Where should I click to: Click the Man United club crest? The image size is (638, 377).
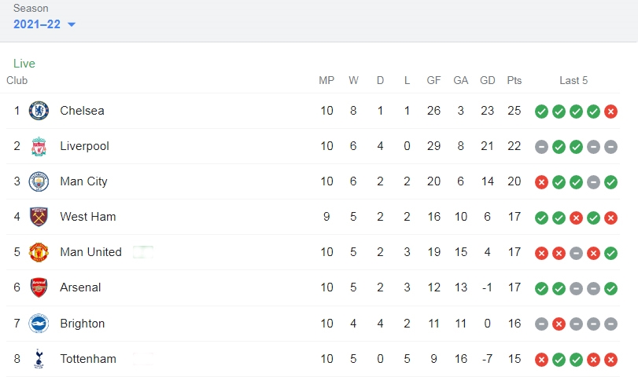[x=39, y=252]
